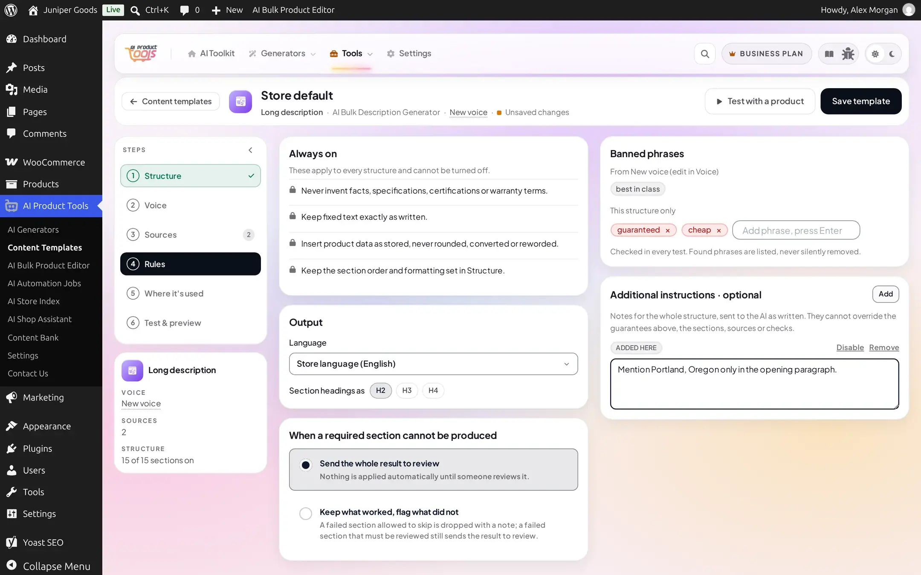The image size is (921, 575).
Task: Click the Long description card icon
Action: (x=132, y=370)
